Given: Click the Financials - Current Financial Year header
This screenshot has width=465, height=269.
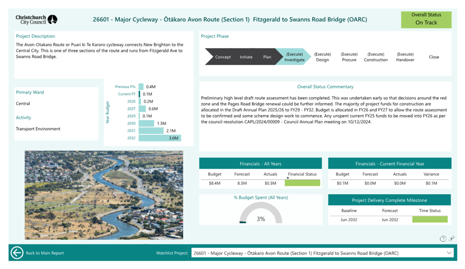Looking at the screenshot, I should pos(390,163).
